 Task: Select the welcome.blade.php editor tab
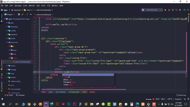[44, 15]
